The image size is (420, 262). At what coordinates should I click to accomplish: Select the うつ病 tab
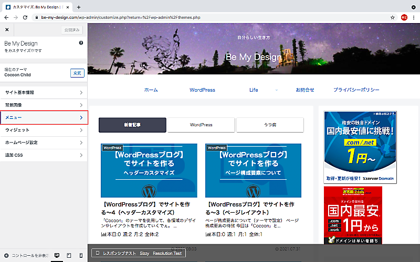click(270, 125)
